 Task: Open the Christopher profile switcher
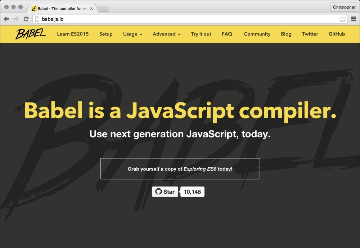(x=344, y=7)
